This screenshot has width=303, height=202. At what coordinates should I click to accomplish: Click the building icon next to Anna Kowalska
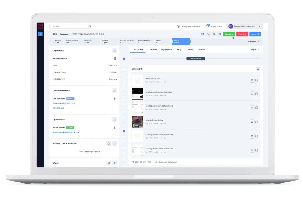[115, 59]
